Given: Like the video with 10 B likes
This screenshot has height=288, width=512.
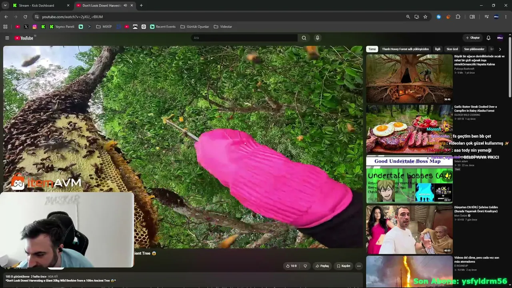Looking at the screenshot, I should click(x=291, y=266).
